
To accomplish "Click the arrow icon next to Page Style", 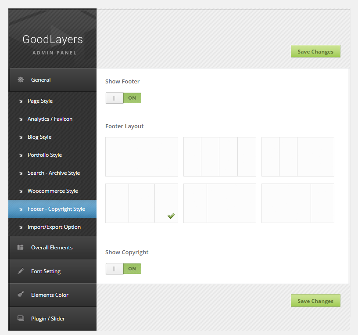I will point(21,101).
